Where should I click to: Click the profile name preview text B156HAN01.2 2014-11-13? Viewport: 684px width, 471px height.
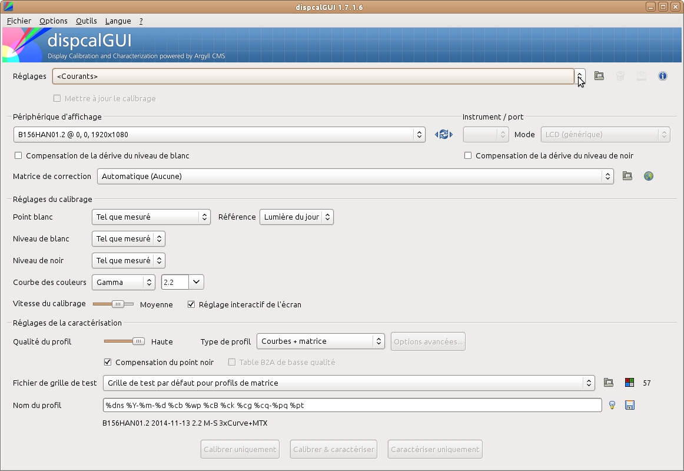coord(185,423)
